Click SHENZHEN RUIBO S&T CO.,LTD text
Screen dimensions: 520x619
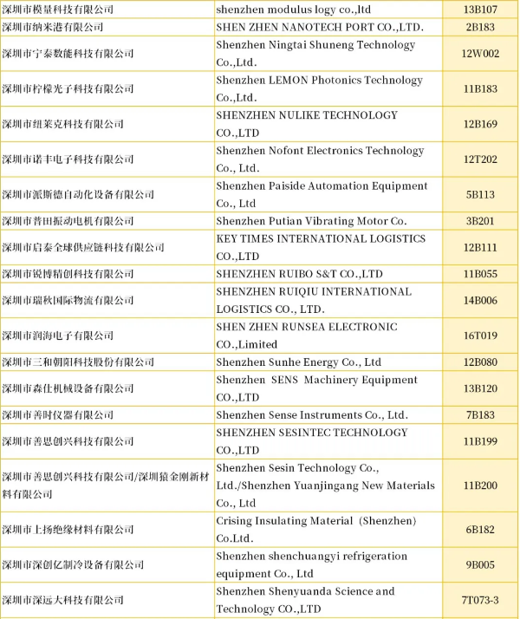(x=300, y=274)
